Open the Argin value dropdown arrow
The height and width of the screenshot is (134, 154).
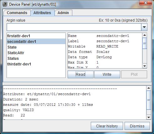pyautogui.click(x=144, y=27)
